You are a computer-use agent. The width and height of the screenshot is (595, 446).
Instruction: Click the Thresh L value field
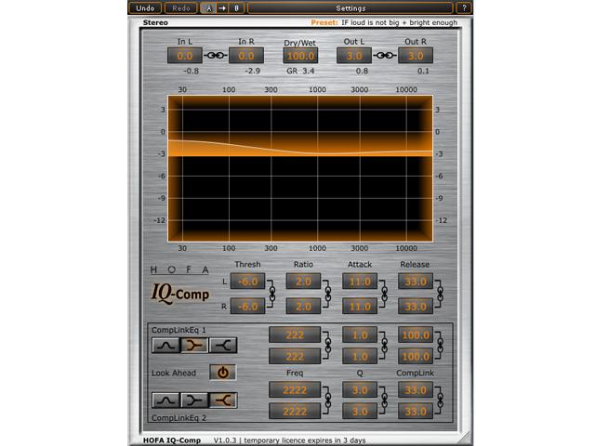click(248, 282)
